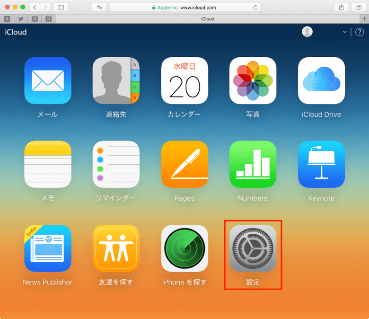
Task: Open the Settings (設定) gear icon
Action: 253,248
